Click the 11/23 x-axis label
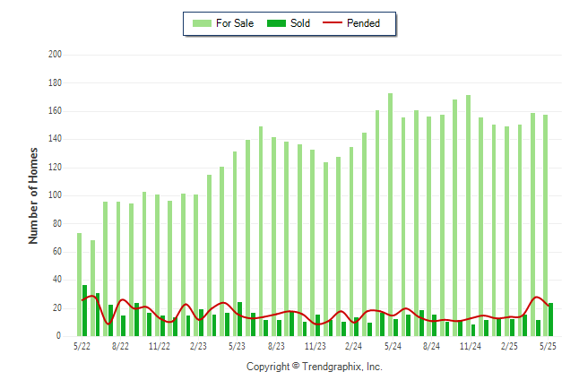The image size is (579, 389). coord(315,346)
